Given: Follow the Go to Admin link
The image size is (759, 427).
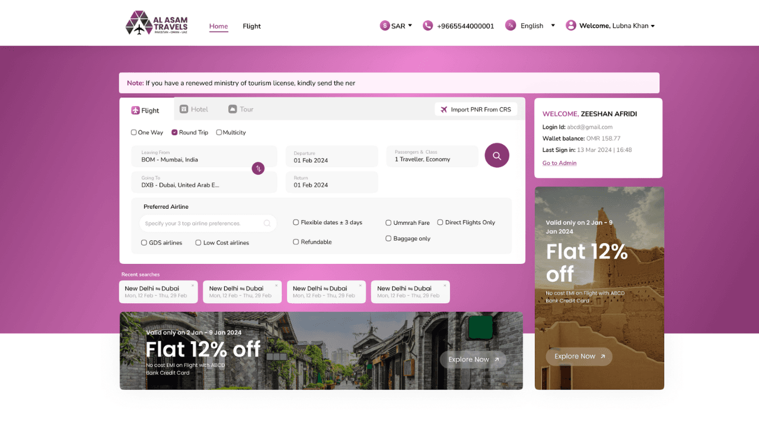Looking at the screenshot, I should (x=559, y=163).
